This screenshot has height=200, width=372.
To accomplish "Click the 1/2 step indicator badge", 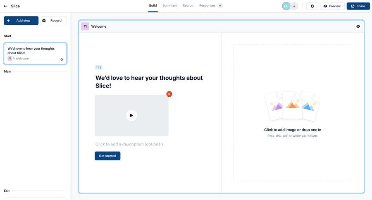I will tap(98, 68).
